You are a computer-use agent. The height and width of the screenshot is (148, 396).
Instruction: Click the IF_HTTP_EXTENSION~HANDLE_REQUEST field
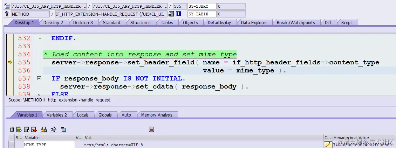111,14
